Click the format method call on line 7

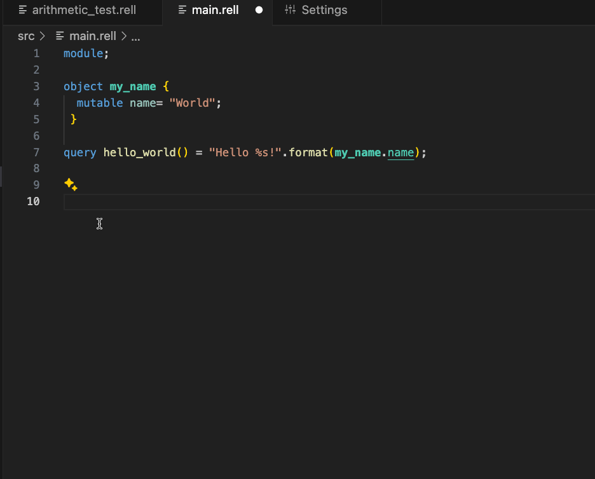coord(308,152)
